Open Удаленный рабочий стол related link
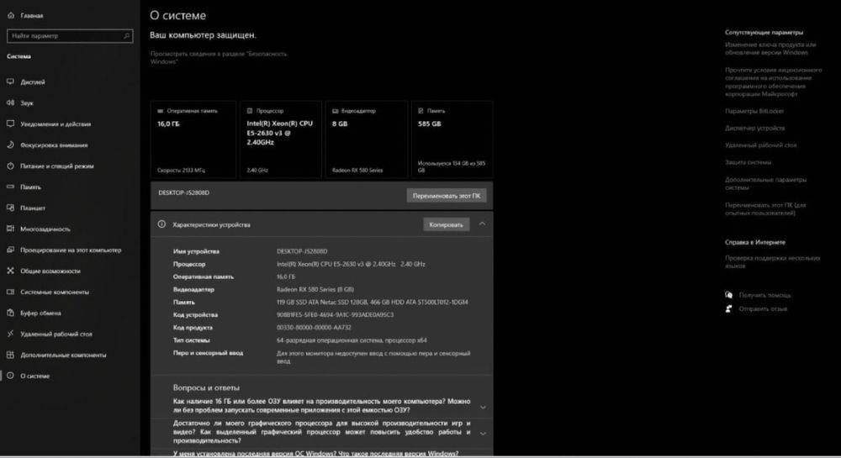 coord(760,145)
